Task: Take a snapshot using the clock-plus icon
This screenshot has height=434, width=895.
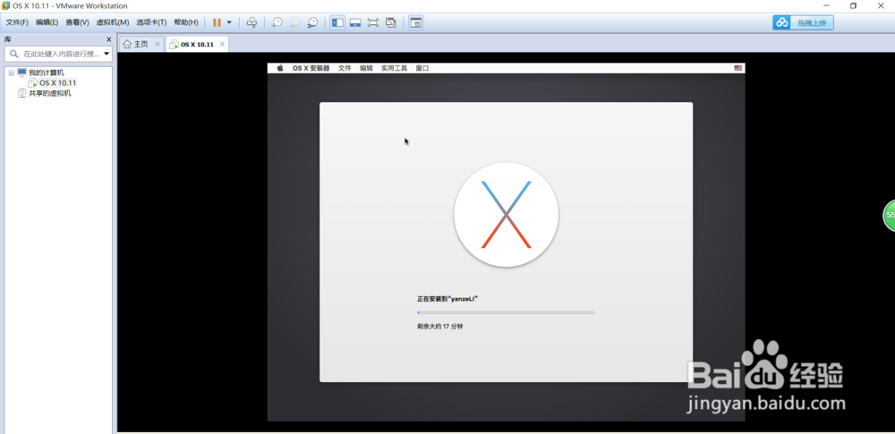Action: point(277,22)
